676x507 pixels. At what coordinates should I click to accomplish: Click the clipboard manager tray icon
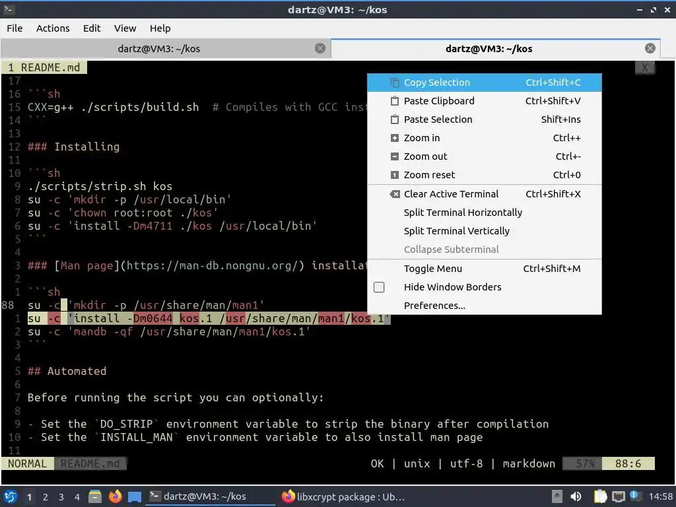tap(600, 496)
